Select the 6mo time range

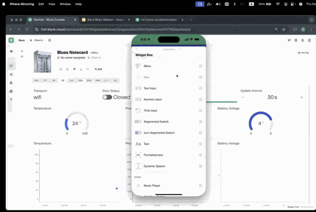tap(98, 81)
